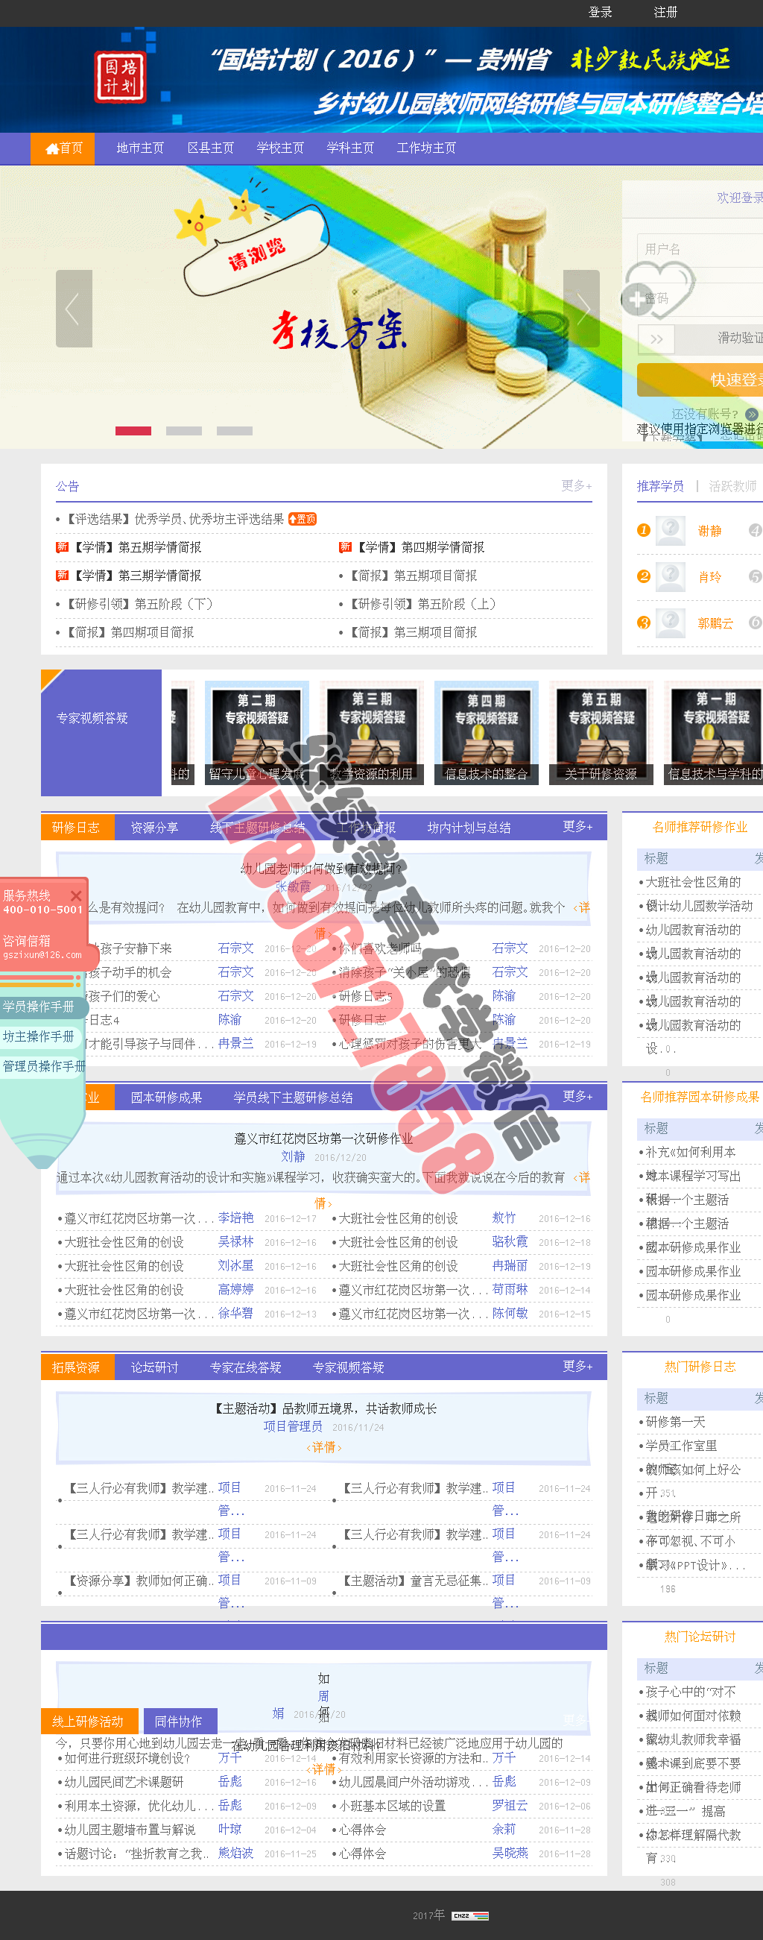The height and width of the screenshot is (1940, 763).
Task: Select the 推荐学员 tab
Action: tap(660, 487)
